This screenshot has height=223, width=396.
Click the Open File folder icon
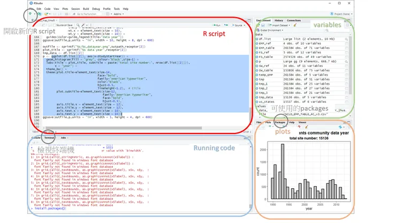(45, 14)
